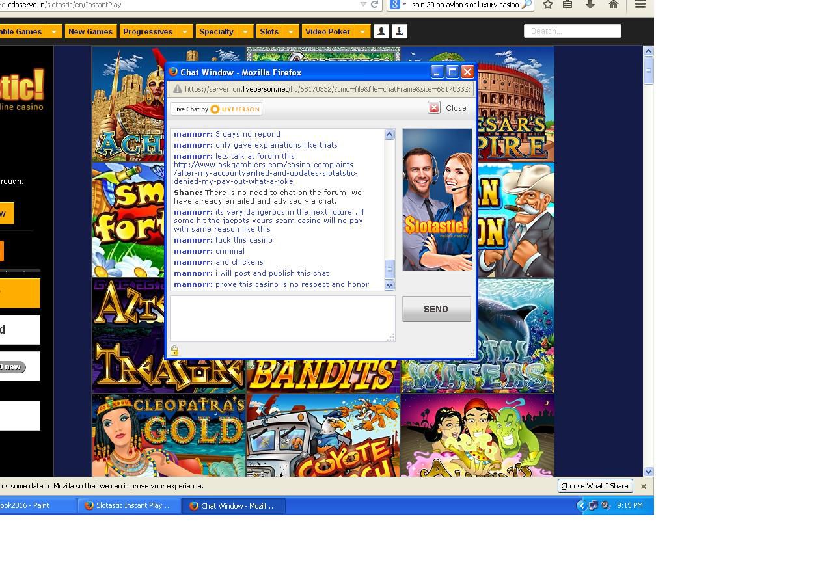
Task: Click the Choose What I Share button
Action: click(x=595, y=486)
